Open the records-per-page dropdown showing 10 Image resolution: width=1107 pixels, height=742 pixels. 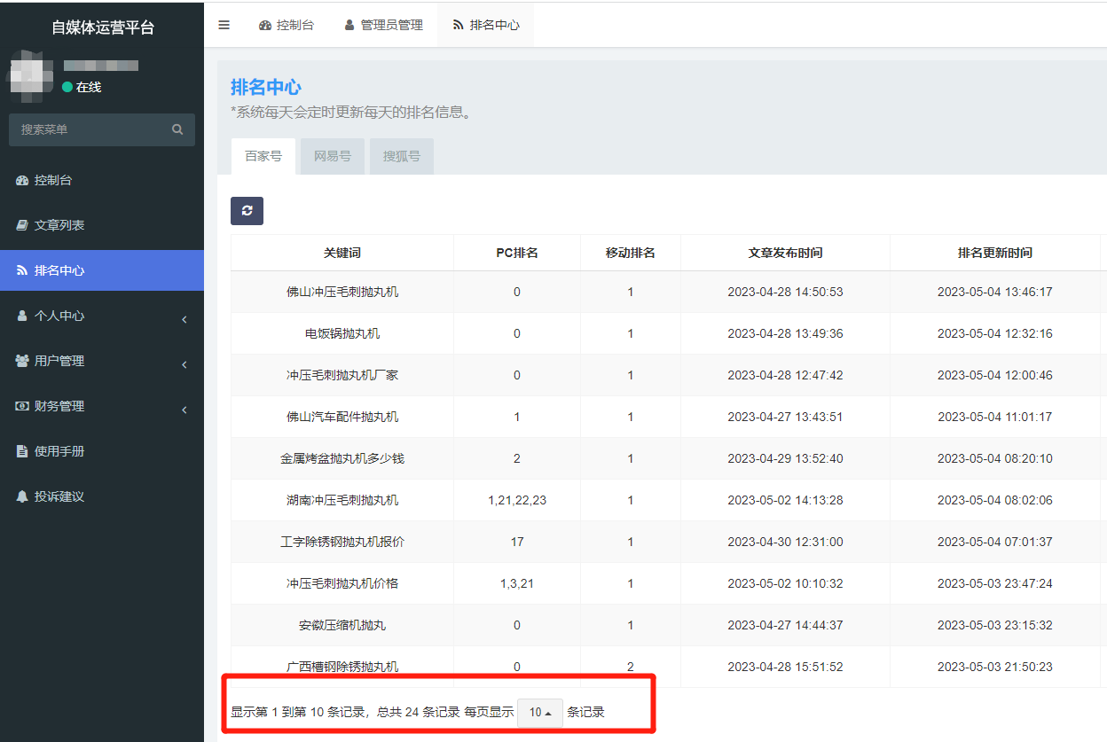(x=539, y=712)
